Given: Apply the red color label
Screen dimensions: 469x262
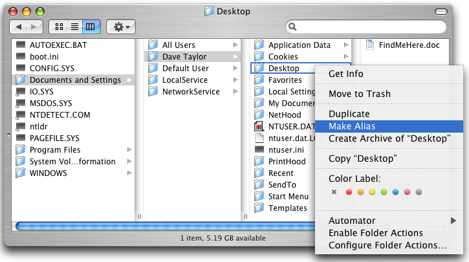Looking at the screenshot, I should 349,192.
